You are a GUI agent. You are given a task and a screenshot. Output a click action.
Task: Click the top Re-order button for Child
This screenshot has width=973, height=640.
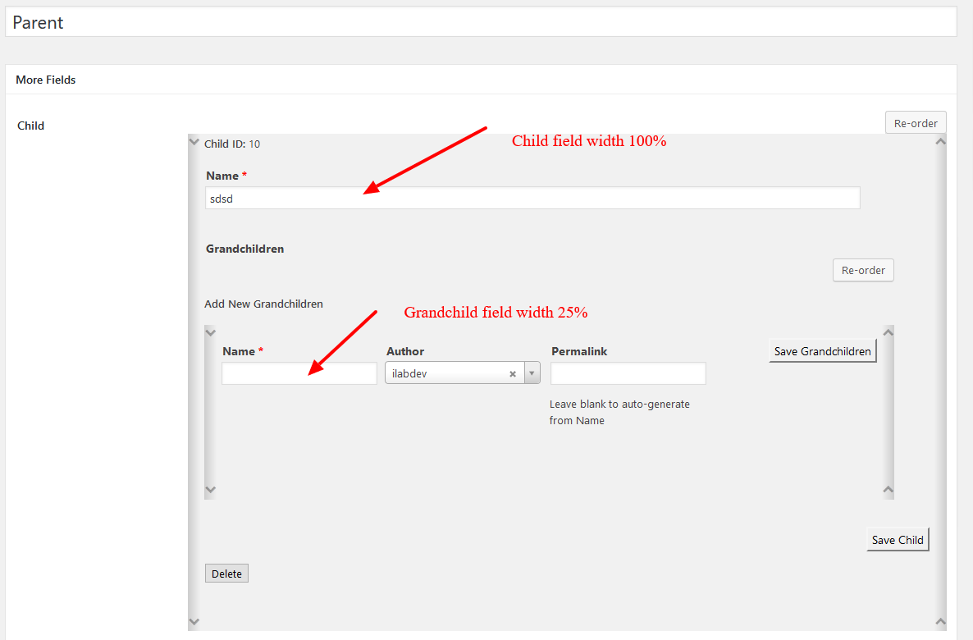tap(916, 123)
